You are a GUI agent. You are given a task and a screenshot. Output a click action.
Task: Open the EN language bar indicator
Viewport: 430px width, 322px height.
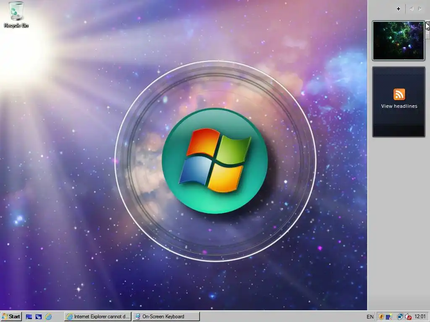click(370, 317)
